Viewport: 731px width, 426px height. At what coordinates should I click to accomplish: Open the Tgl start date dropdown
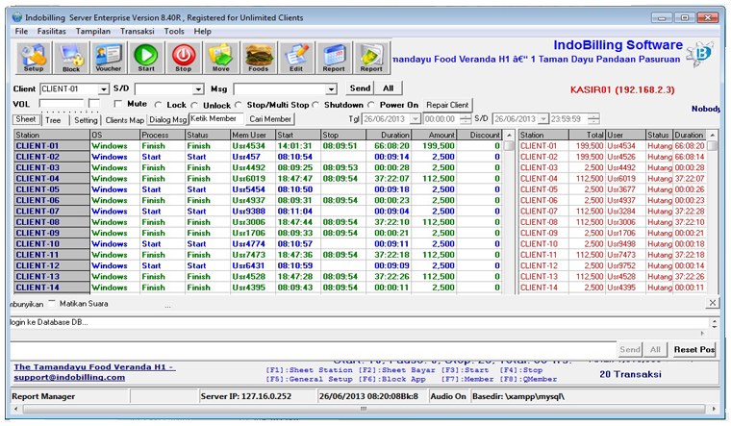pyautogui.click(x=415, y=119)
